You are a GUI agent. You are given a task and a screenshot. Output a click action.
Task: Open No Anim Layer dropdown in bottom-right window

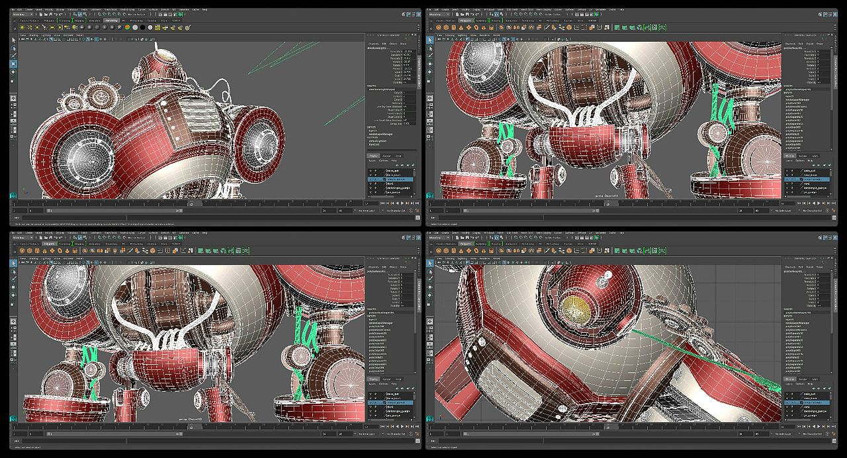click(x=783, y=434)
